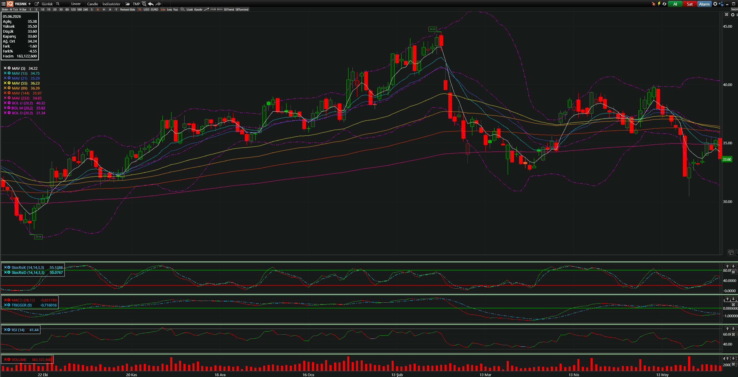Toggle RSI (14) visibility circle

point(9,330)
